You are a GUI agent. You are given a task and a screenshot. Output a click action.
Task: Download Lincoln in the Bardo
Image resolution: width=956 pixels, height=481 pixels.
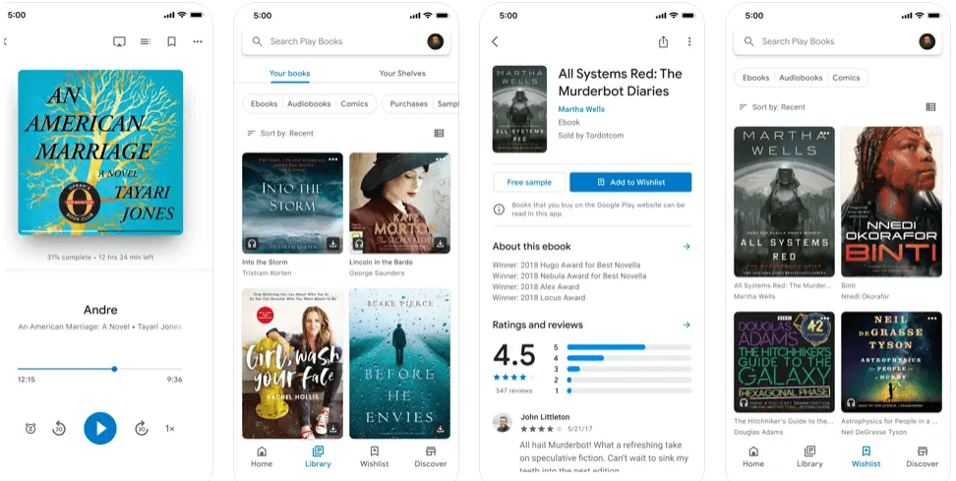441,244
